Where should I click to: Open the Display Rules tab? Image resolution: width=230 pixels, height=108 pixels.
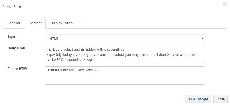click(x=61, y=23)
